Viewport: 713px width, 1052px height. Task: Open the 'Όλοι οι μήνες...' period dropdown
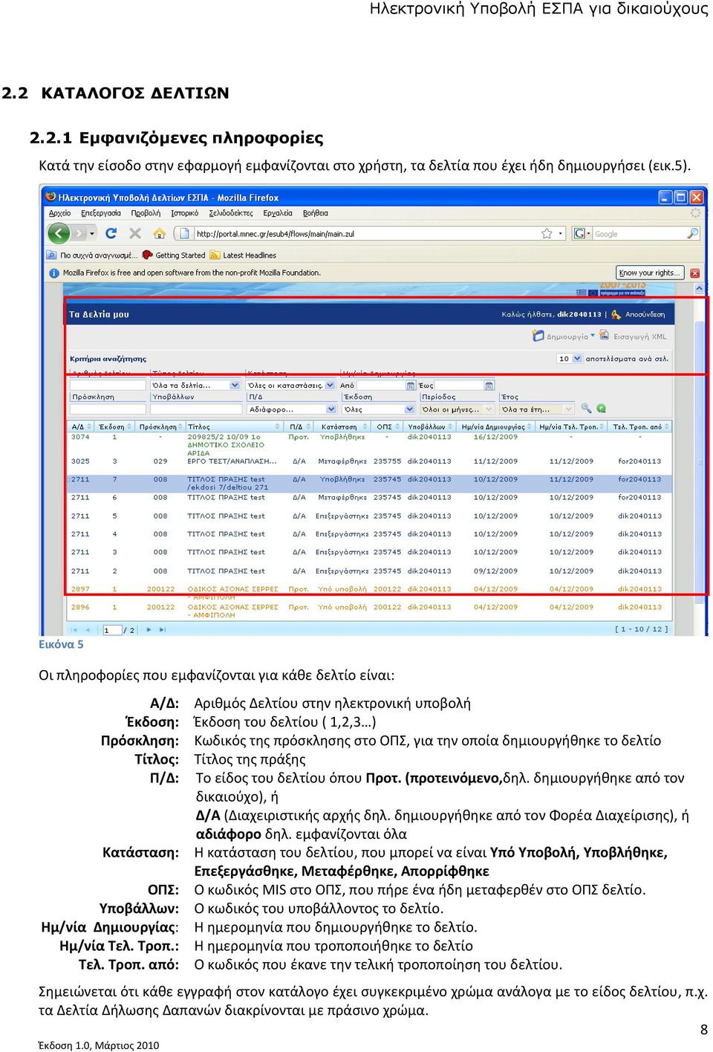pyautogui.click(x=457, y=409)
